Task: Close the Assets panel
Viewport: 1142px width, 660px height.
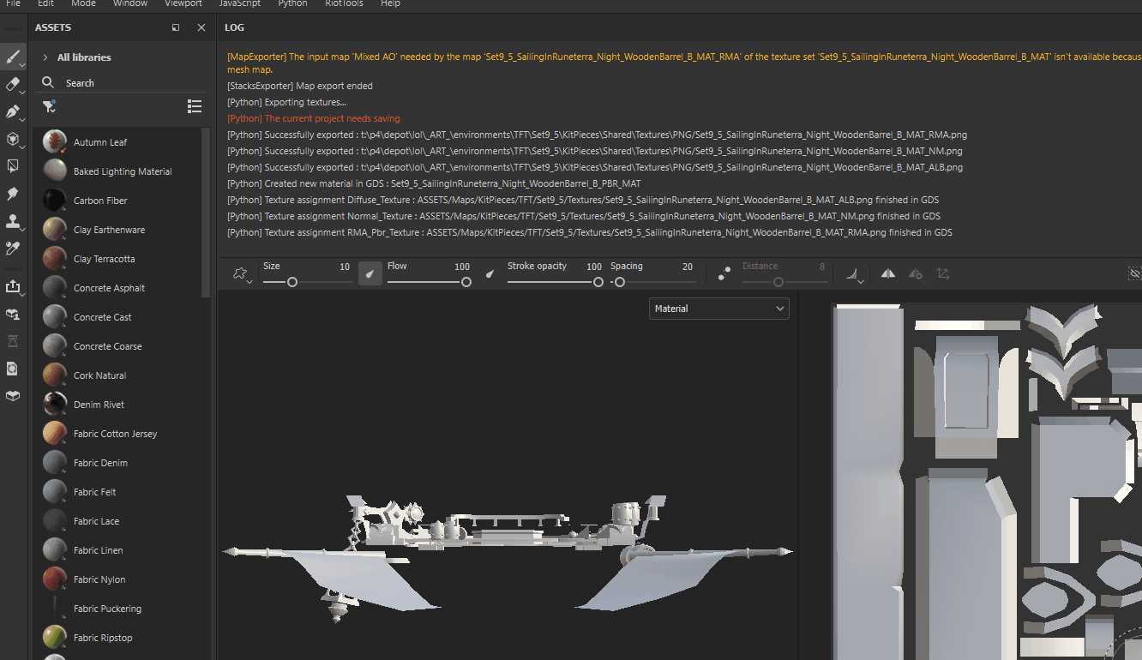Action: (201, 27)
